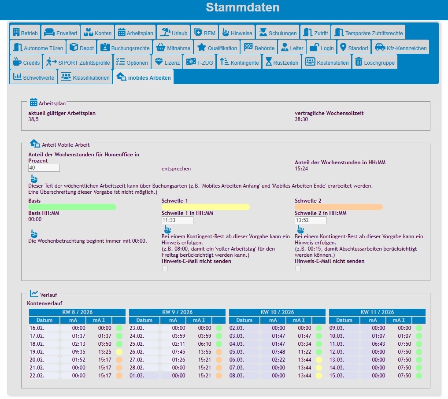Click the Standort map pin icon

click(343, 47)
